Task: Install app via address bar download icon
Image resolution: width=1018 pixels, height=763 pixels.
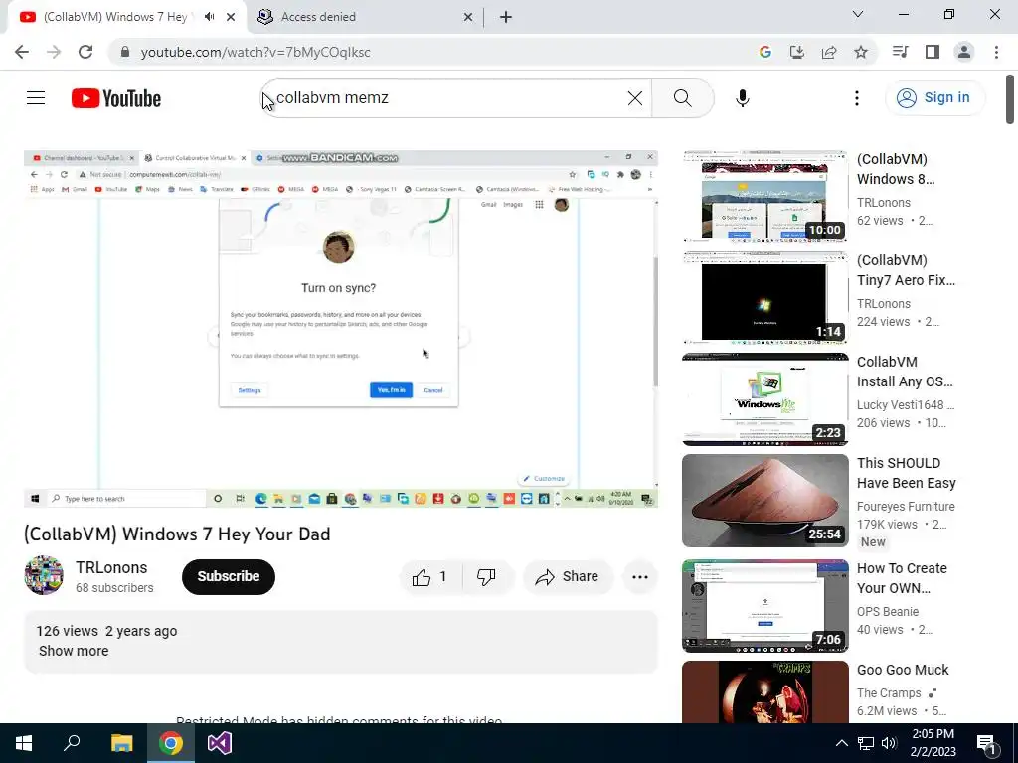Action: [x=797, y=52]
